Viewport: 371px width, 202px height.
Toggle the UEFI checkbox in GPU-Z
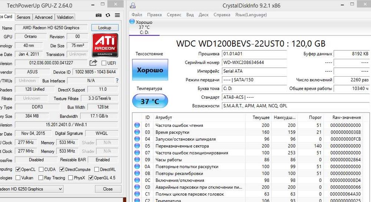[104, 63]
